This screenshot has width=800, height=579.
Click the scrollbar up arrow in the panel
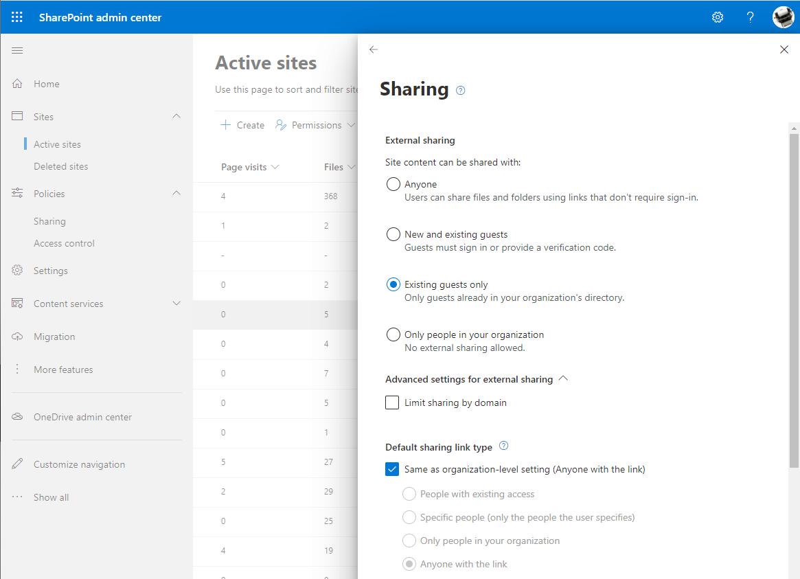pyautogui.click(x=794, y=128)
